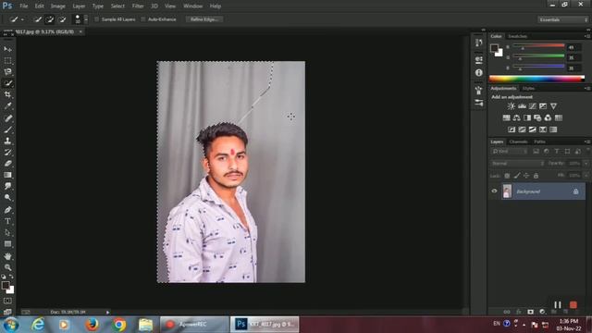The width and height of the screenshot is (592, 333).
Task: Select the Rectangle shape tool
Action: [x=7, y=244]
